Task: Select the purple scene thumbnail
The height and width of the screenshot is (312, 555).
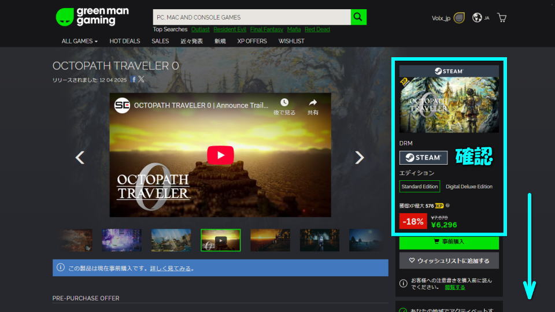Action: (x=122, y=240)
